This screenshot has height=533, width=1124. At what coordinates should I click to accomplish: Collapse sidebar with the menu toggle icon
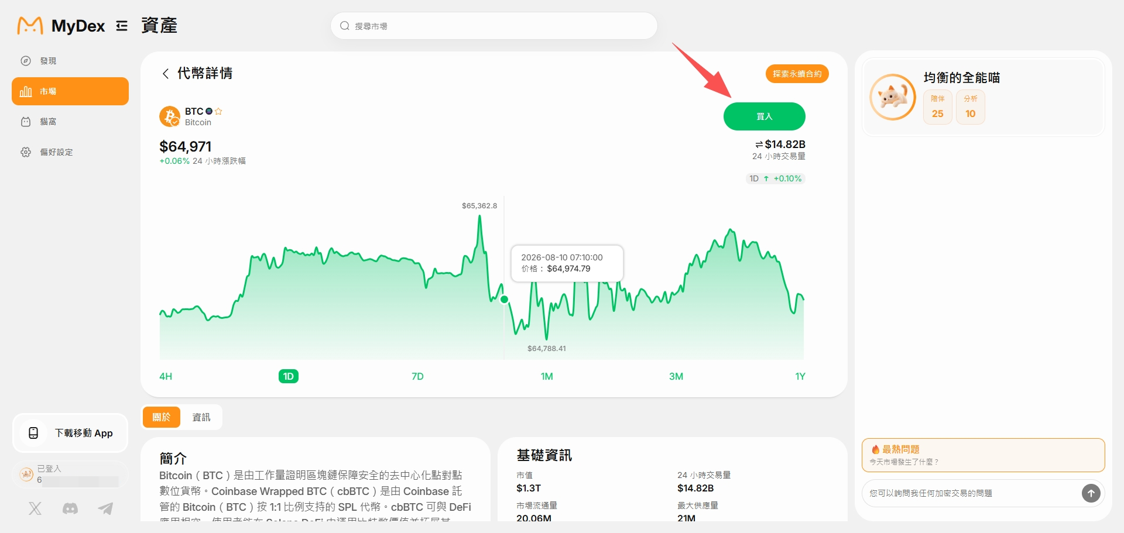coord(122,26)
